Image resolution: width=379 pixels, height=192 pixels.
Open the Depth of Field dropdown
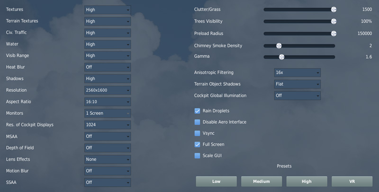(108, 148)
